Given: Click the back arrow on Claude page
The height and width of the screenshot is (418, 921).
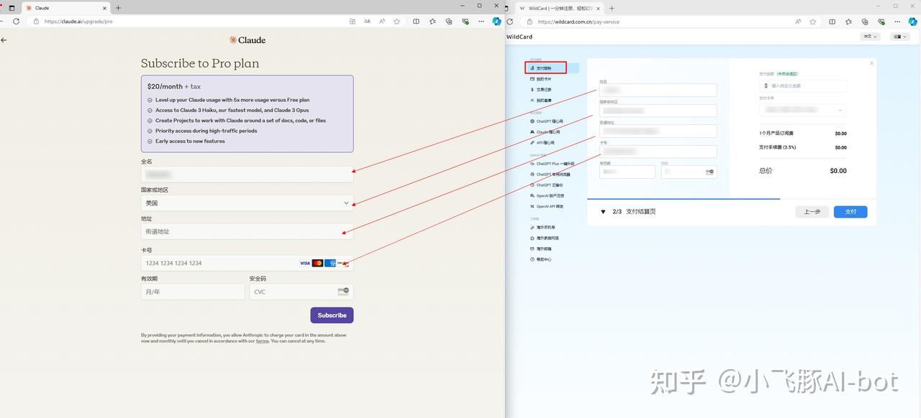Looking at the screenshot, I should [4, 40].
